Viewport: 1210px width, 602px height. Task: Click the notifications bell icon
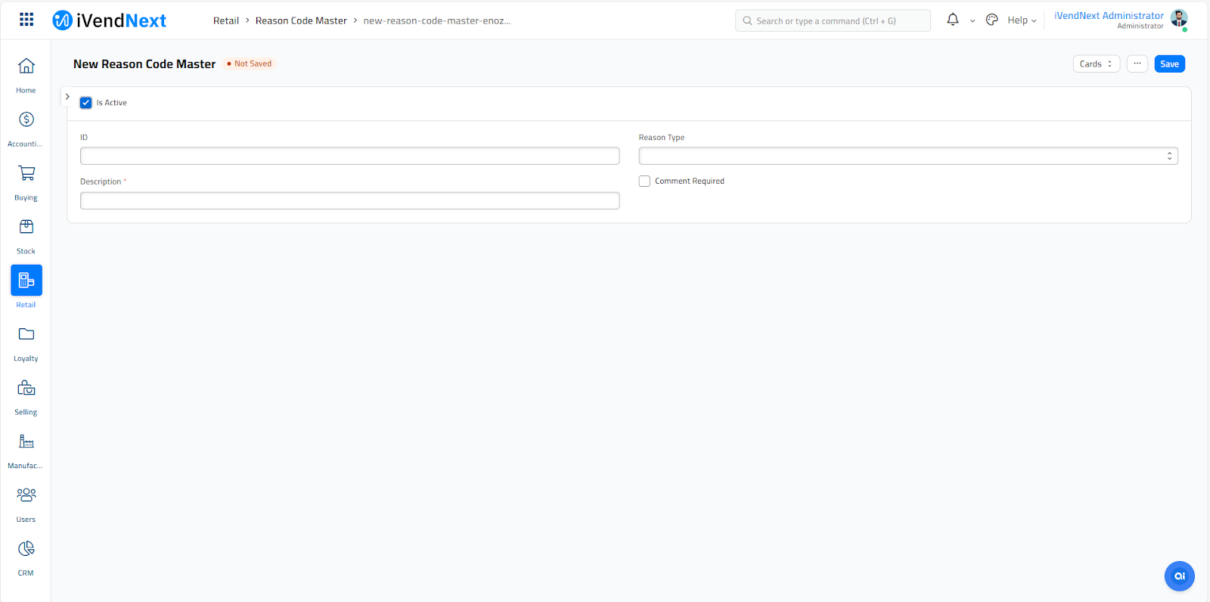point(953,20)
